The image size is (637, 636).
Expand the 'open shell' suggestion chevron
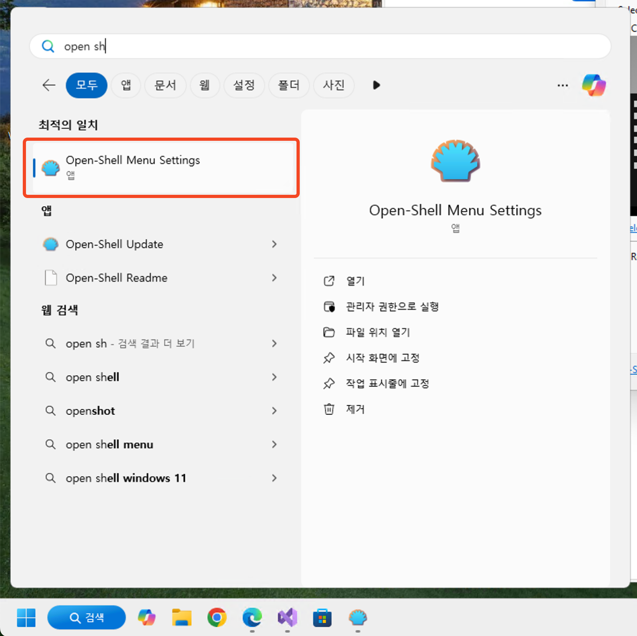(274, 377)
